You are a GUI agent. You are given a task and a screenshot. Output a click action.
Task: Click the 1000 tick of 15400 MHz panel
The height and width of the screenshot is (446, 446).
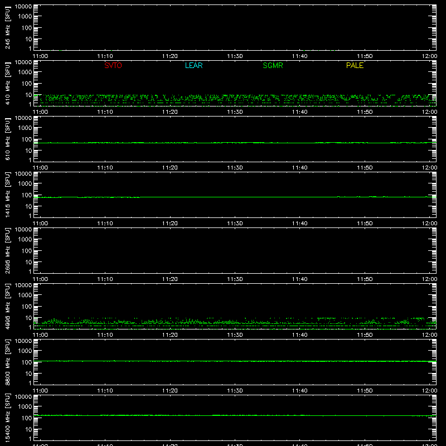click(x=25, y=406)
